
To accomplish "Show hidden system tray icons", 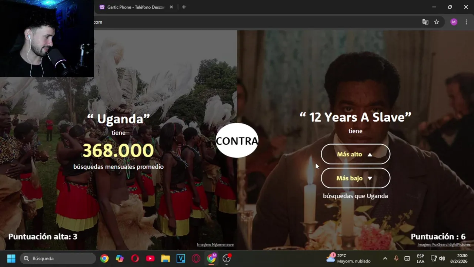I will pyautogui.click(x=385, y=258).
